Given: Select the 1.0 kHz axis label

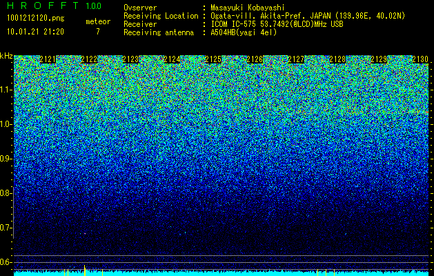Looking at the screenshot, I should 6,125.
